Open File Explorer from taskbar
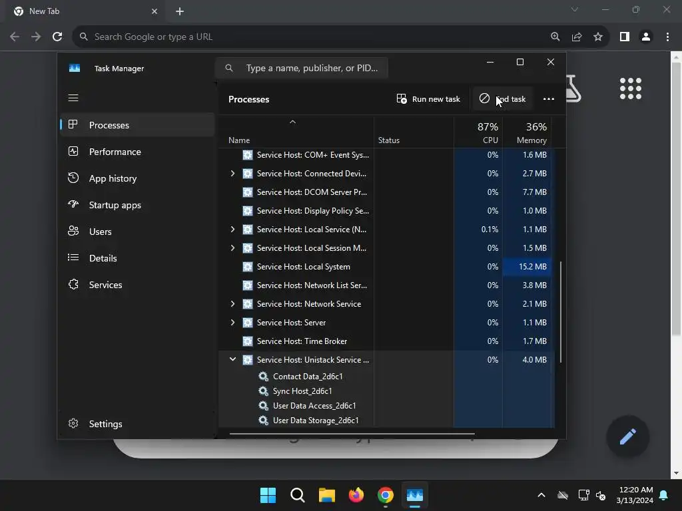Image resolution: width=682 pixels, height=511 pixels. click(326, 495)
